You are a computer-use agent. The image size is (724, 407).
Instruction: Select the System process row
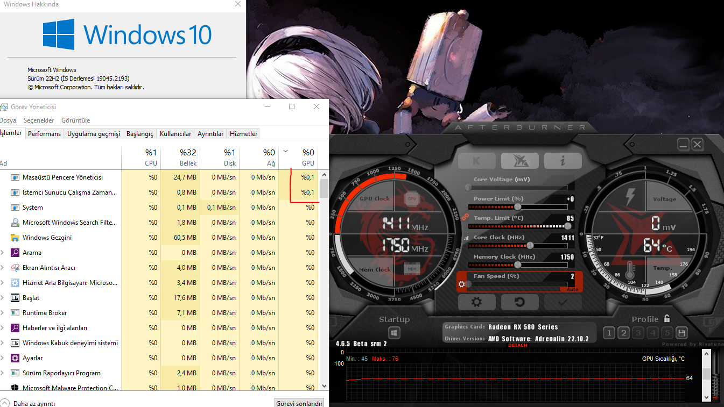(x=160, y=208)
